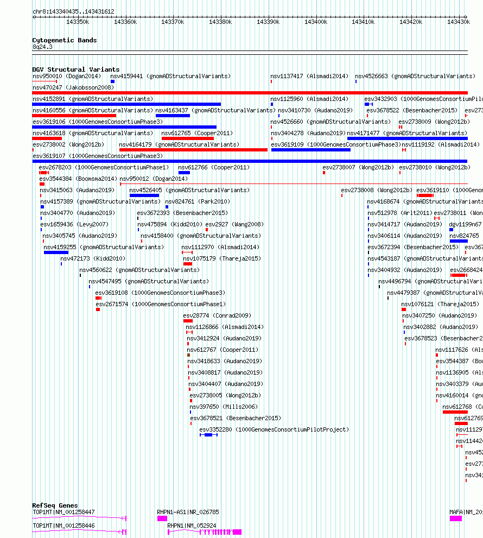Viewport: 483px width, 538px height.
Task: Select the 143380k ruler tick label
Action: (x=220, y=22)
